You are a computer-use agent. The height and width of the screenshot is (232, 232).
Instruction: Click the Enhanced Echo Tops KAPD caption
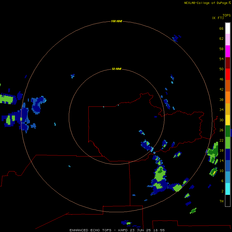[x=117, y=230]
